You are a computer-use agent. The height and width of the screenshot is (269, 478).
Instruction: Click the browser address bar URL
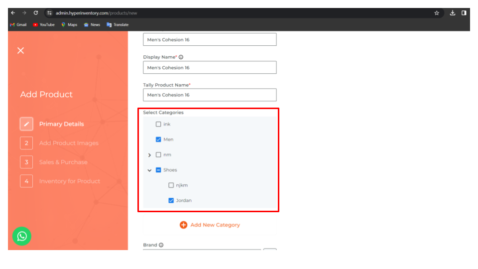coord(96,13)
